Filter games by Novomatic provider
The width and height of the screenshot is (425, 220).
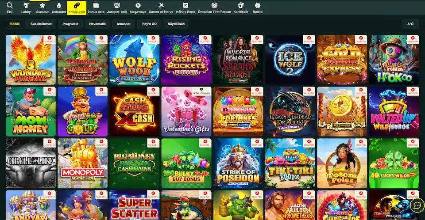[97, 24]
